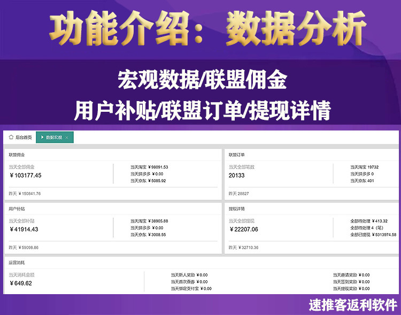Viewport: 401px width, 315px height.
Task: Click yesterday's commission ¥150841.76
Action: click(25, 194)
